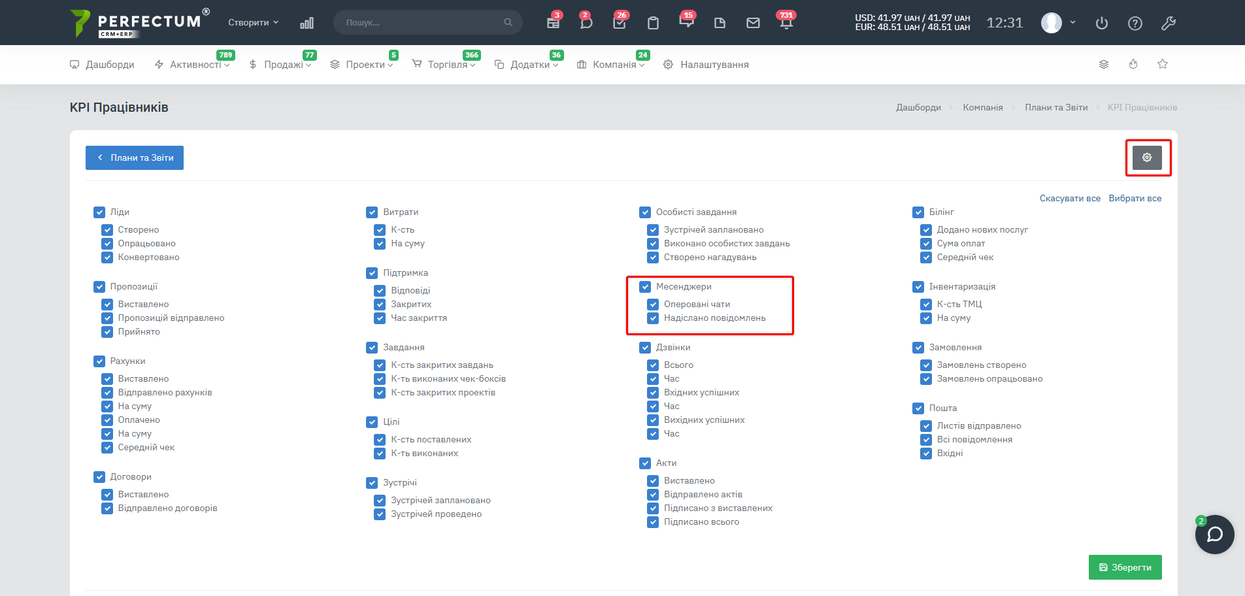
Task: Uncheck the Месенджери checkbox
Action: (645, 287)
